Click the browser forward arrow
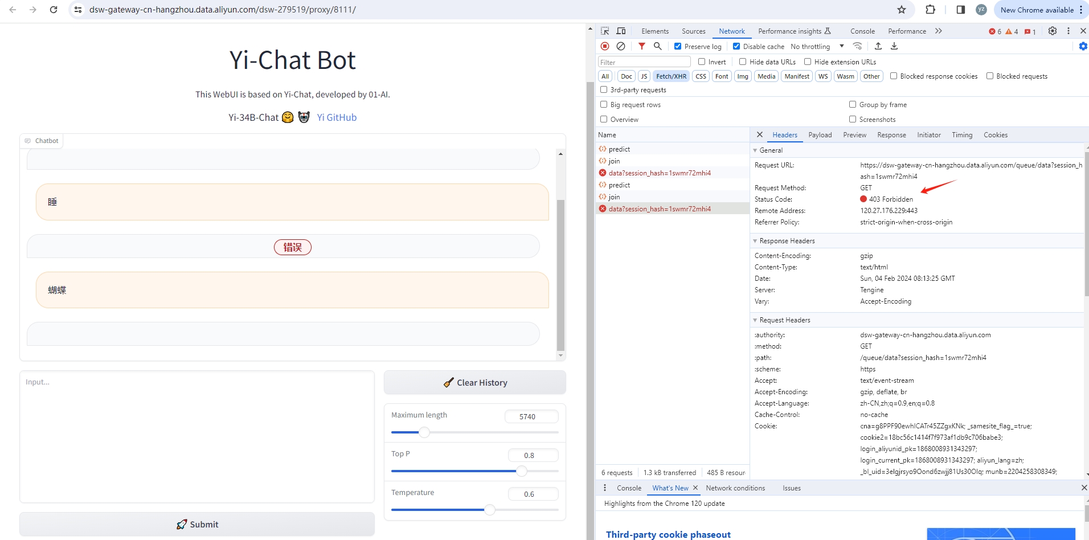This screenshot has width=1089, height=540. [x=33, y=10]
